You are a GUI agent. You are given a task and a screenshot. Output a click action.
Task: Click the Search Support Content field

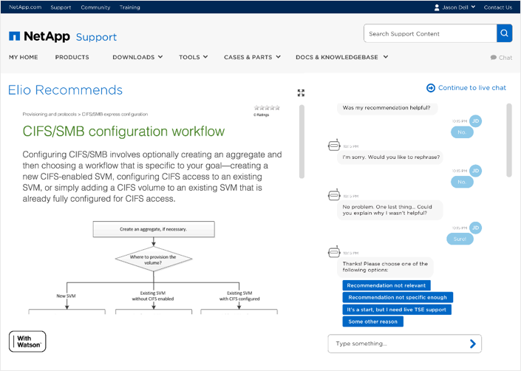click(430, 33)
